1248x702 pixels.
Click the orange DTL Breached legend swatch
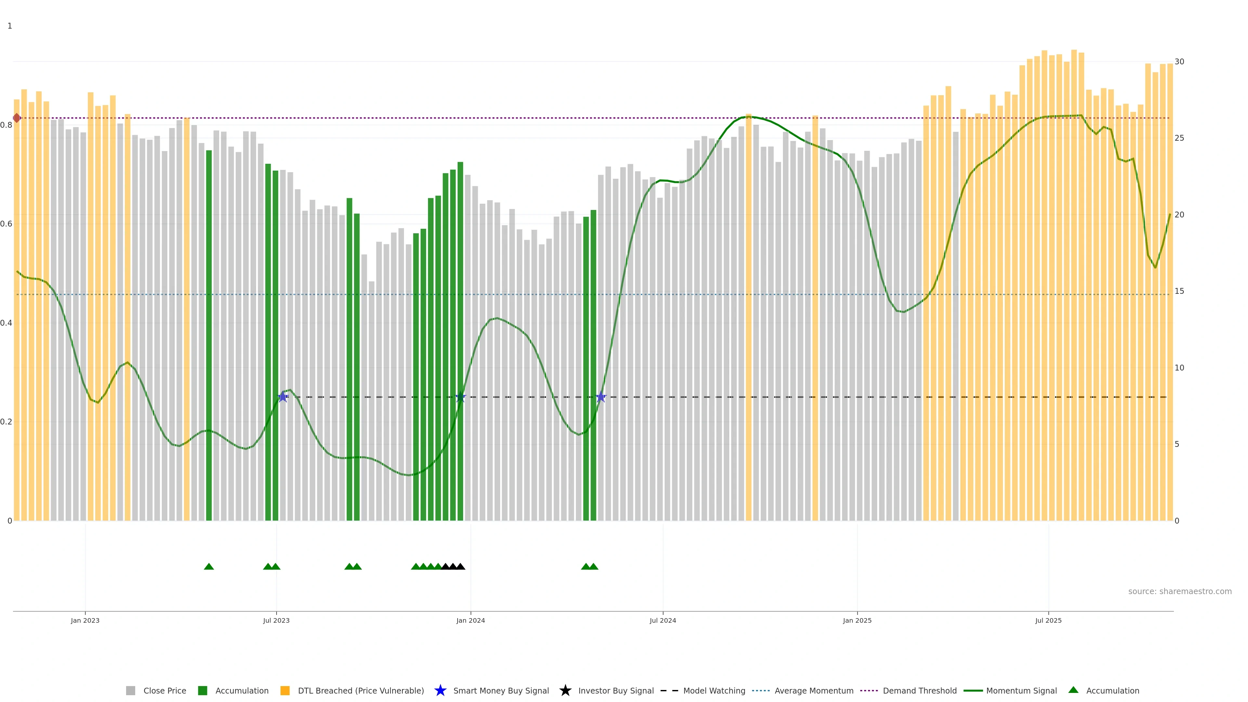pos(285,691)
